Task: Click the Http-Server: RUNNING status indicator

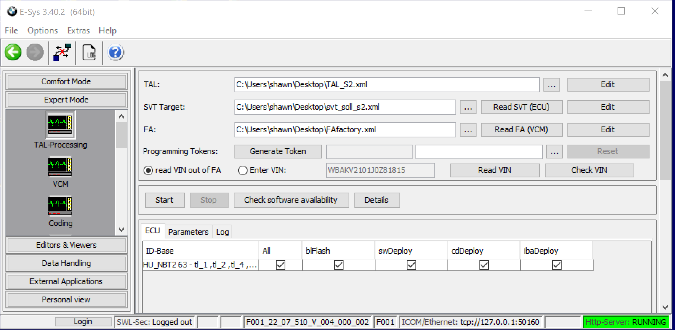Action: point(626,322)
